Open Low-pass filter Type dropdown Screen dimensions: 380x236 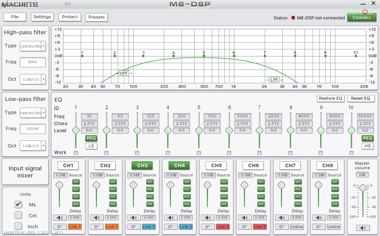(33, 113)
